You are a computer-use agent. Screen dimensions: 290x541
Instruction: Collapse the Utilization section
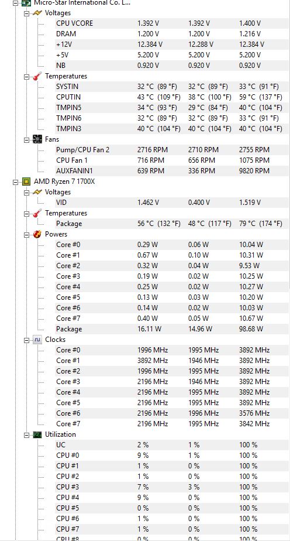coord(26,434)
